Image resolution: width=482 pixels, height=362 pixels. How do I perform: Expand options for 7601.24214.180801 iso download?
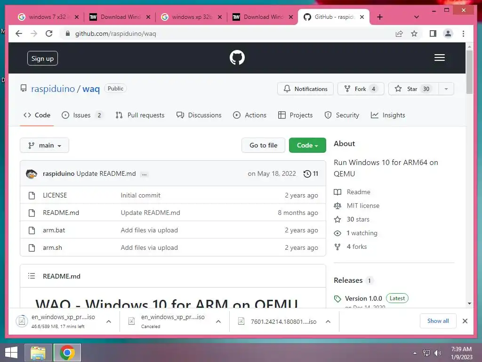click(328, 321)
